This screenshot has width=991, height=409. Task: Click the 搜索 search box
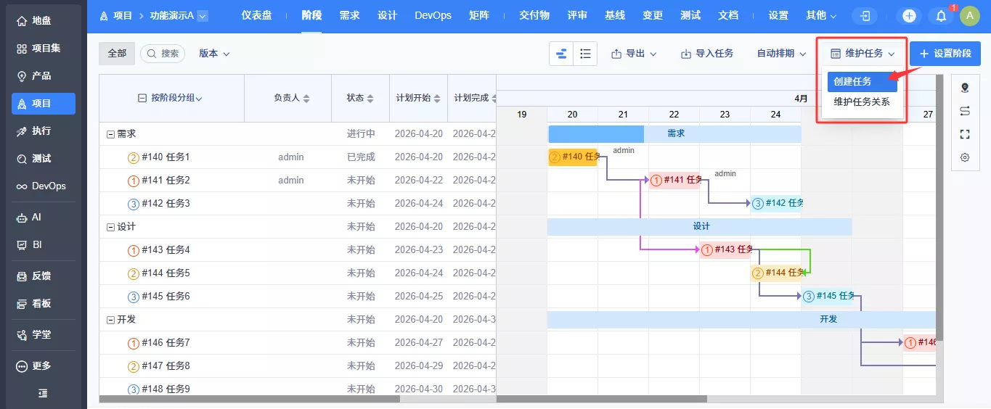tap(163, 54)
